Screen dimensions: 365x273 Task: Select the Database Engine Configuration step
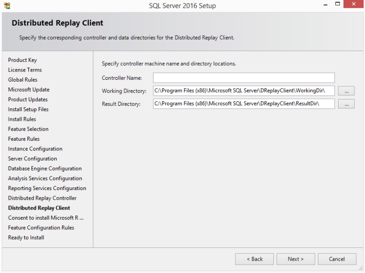(45, 169)
